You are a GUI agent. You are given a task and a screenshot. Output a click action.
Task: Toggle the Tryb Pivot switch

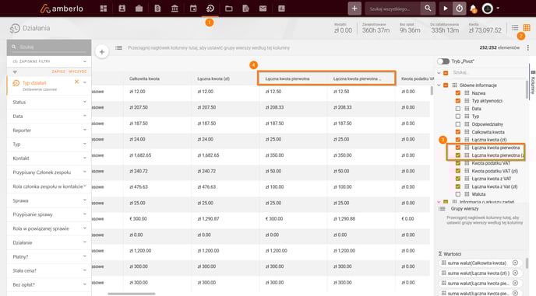[x=443, y=61]
